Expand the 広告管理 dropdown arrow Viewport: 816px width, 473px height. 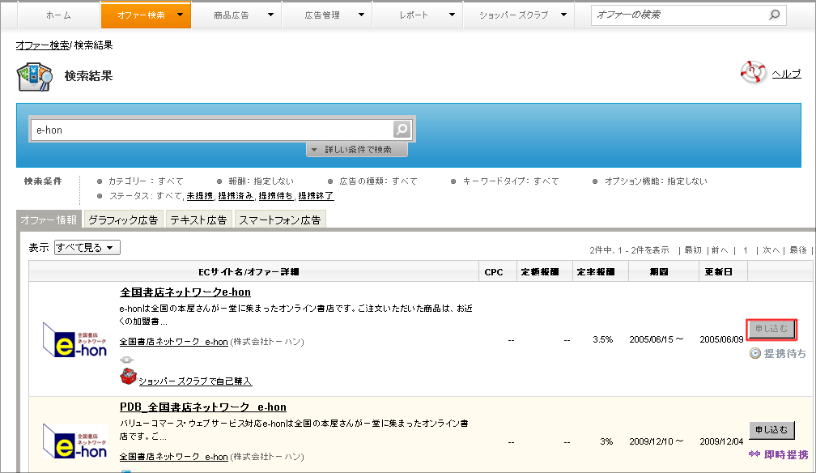coord(362,15)
